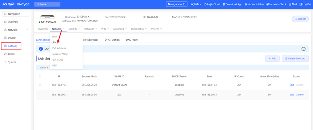313x130 pixels.
Task: Open Network Setup
Action: pyautogui.click(x=254, y=4)
